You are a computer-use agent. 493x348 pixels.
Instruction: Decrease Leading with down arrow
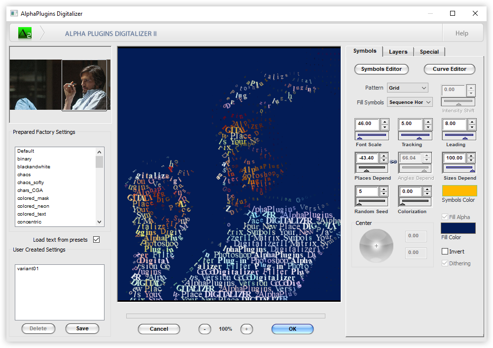472,127
